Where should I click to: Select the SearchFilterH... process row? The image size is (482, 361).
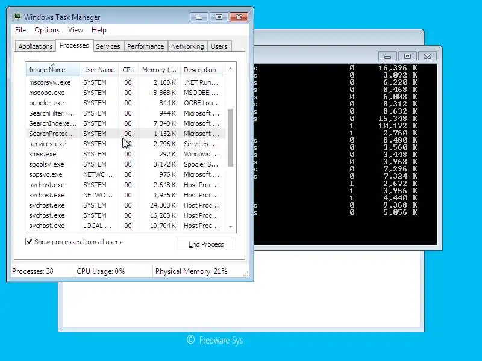[125, 113]
